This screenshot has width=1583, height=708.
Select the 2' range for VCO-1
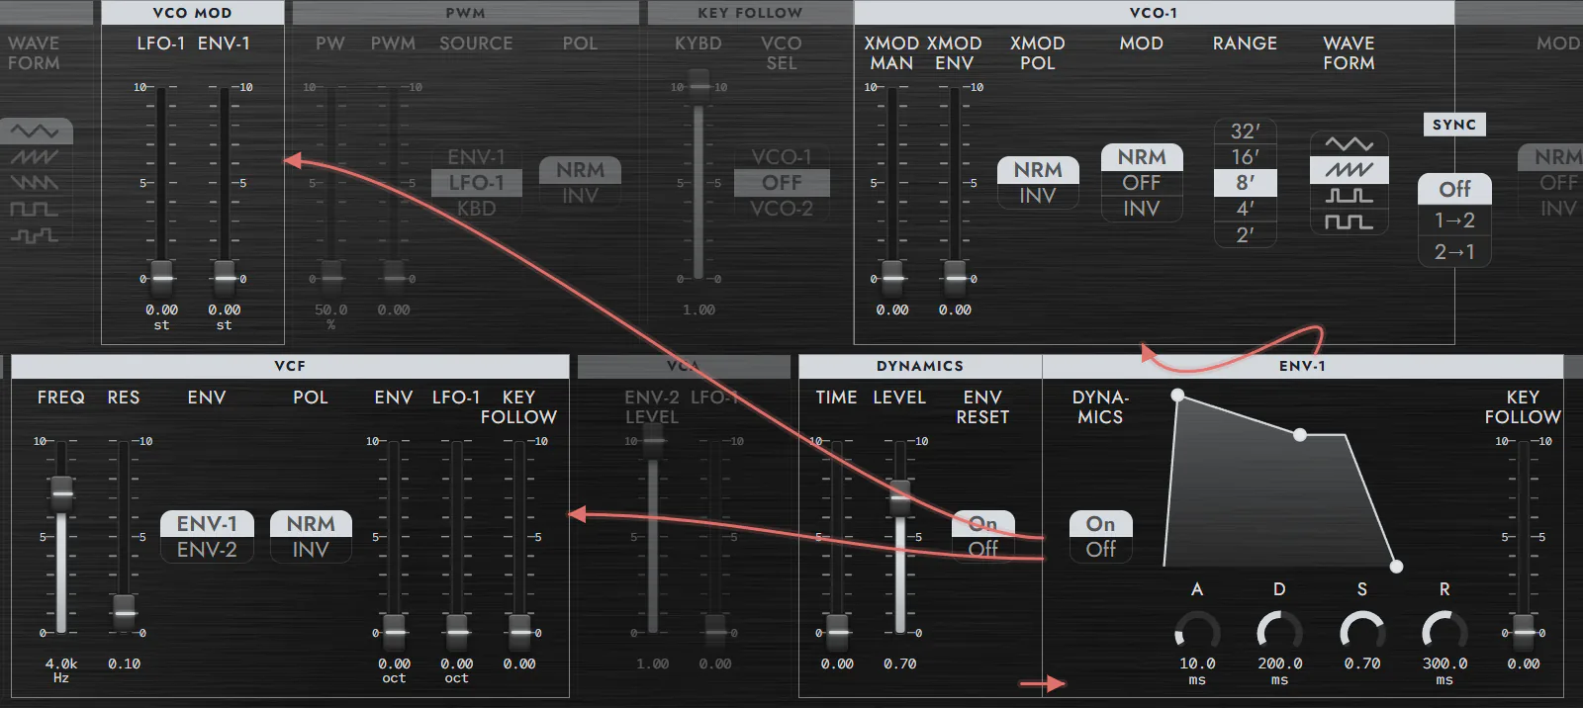point(1245,235)
